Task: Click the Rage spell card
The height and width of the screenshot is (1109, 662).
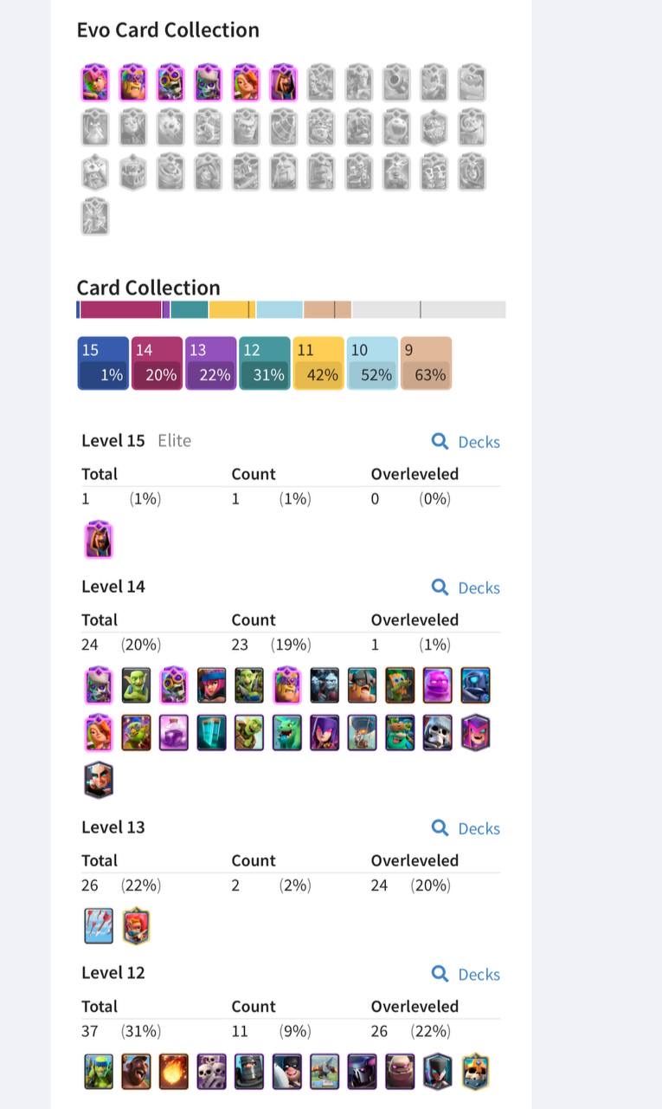Action: tap(174, 733)
